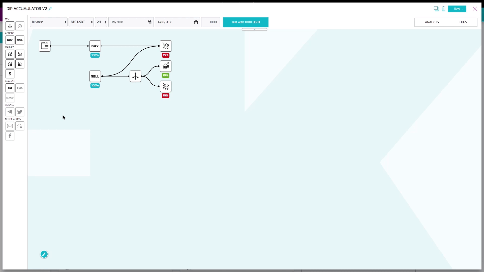Select the volume-up bar chart icon
This screenshot has height=272, width=484.
point(10,64)
